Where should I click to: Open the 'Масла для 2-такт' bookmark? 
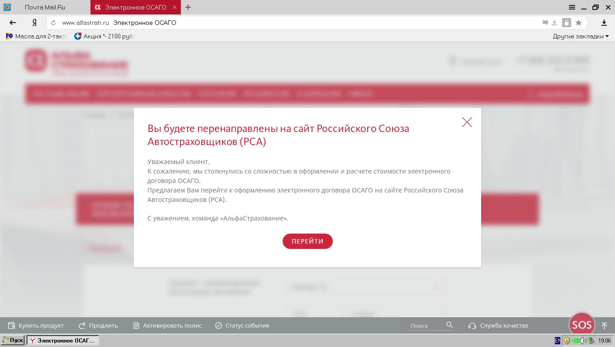(36, 36)
